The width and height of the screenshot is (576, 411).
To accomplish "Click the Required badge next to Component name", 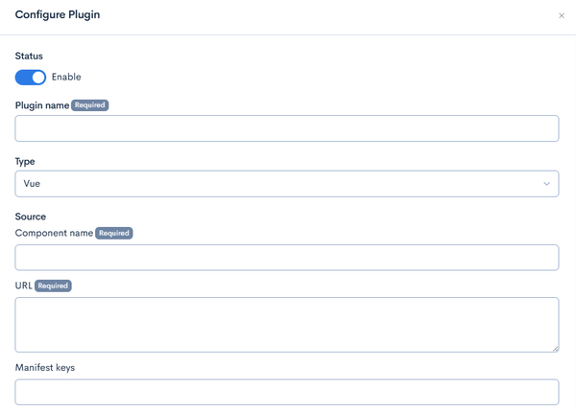I will pyautogui.click(x=114, y=233).
